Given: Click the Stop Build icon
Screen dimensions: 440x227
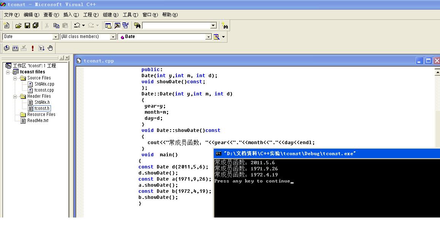Looking at the screenshot, I should (24, 48).
